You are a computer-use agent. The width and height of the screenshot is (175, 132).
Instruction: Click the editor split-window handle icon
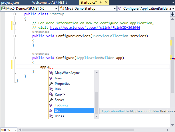172,14
